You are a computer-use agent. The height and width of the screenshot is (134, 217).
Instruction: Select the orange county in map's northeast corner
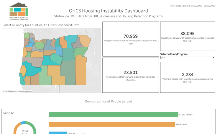(x=86, y=41)
